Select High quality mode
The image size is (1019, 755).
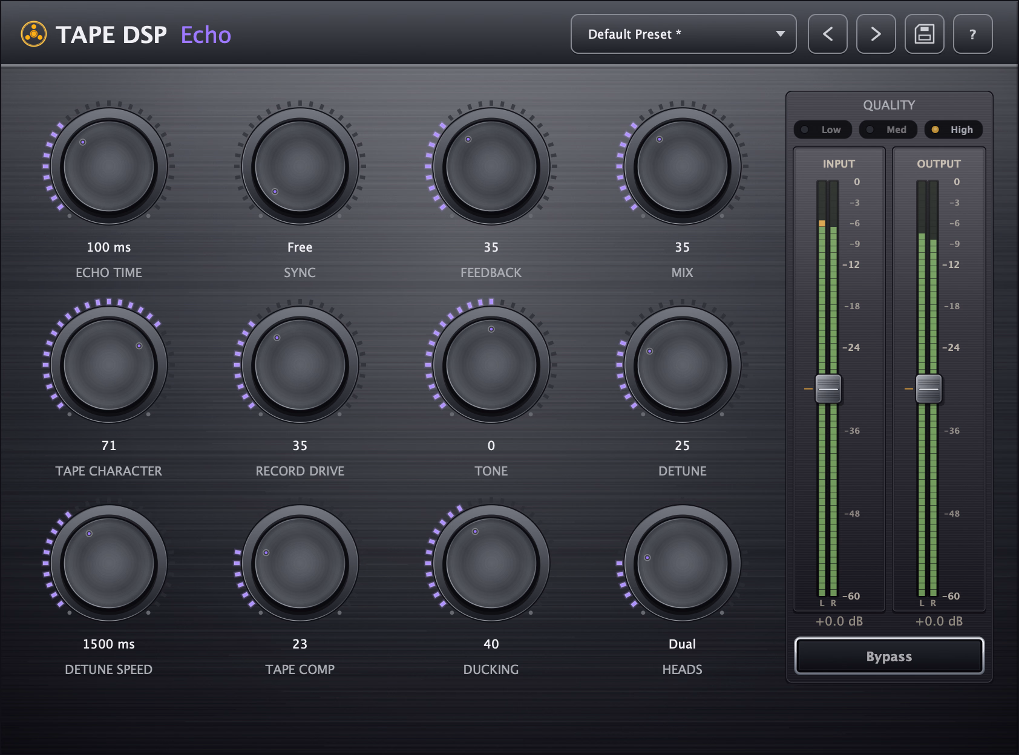(x=953, y=129)
